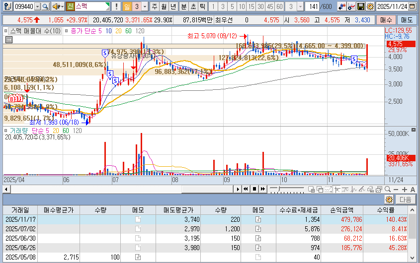Click the 매도 sell button
This screenshot has height=263, width=420.
407,20
